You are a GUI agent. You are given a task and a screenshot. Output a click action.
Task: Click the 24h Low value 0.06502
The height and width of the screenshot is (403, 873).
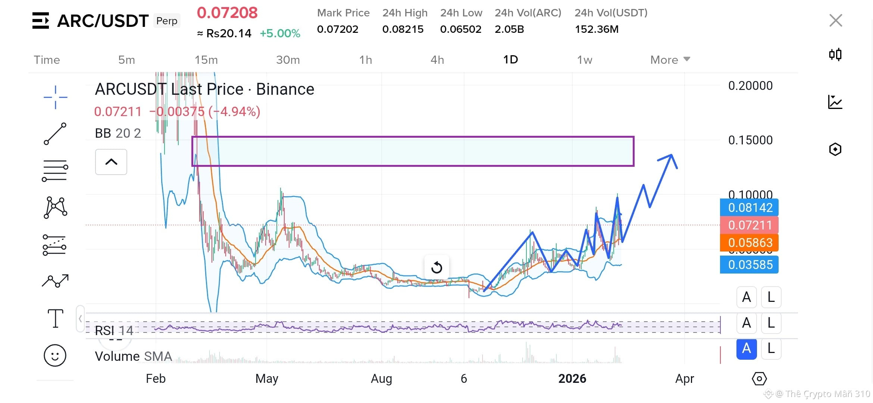click(x=461, y=29)
